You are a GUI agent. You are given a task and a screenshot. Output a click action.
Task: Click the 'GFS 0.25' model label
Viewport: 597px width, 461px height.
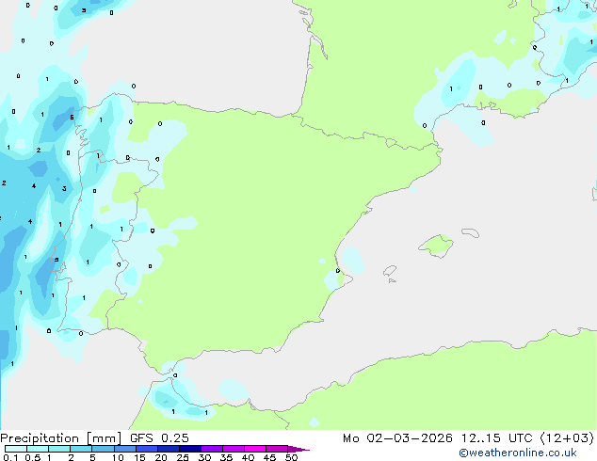[159, 438]
